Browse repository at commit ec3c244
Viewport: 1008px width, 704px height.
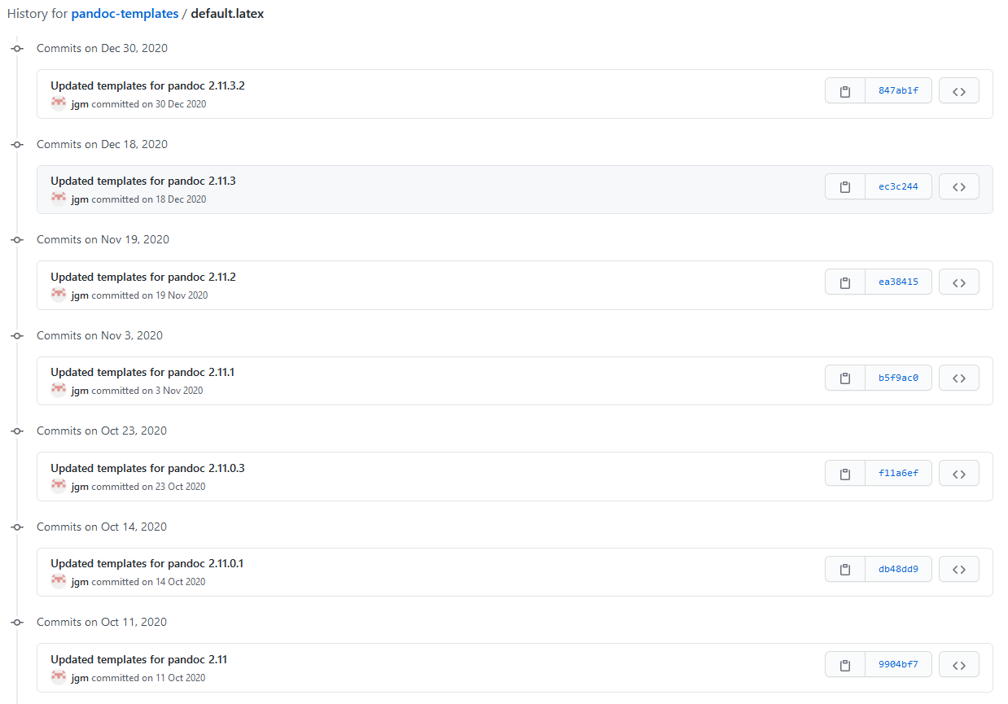pos(959,186)
